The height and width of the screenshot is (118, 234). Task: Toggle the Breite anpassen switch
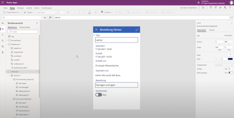pos(231,73)
